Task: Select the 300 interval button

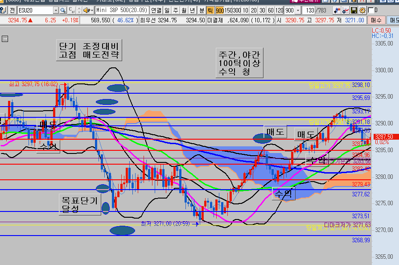Action: pyautogui.click(x=237, y=10)
